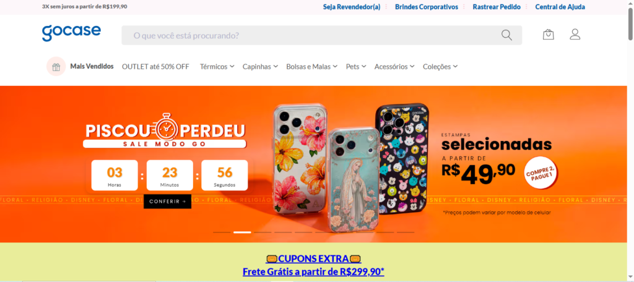
Task: Open the shopping bag cart icon
Action: (x=549, y=35)
